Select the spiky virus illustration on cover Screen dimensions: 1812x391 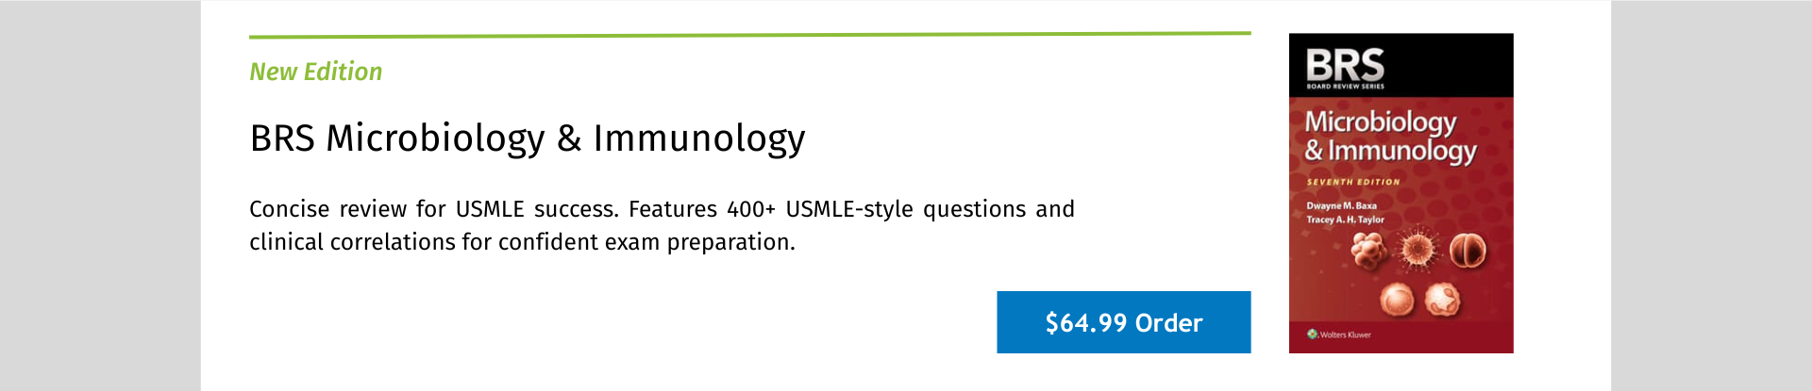1417,251
